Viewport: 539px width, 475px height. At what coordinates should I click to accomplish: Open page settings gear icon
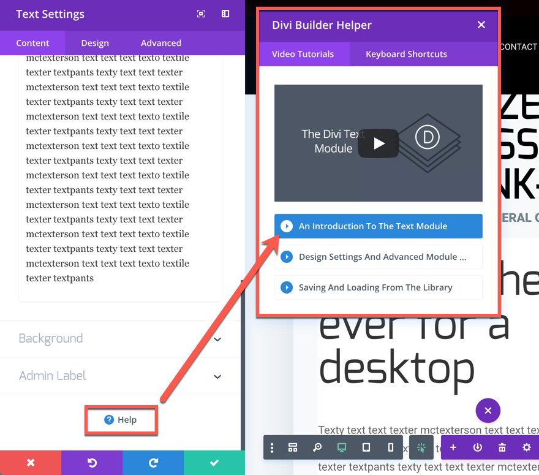tap(526, 448)
